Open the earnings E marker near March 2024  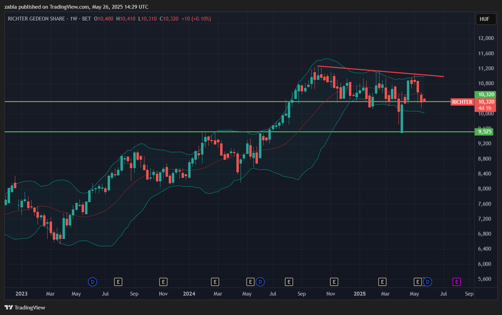[215, 282]
